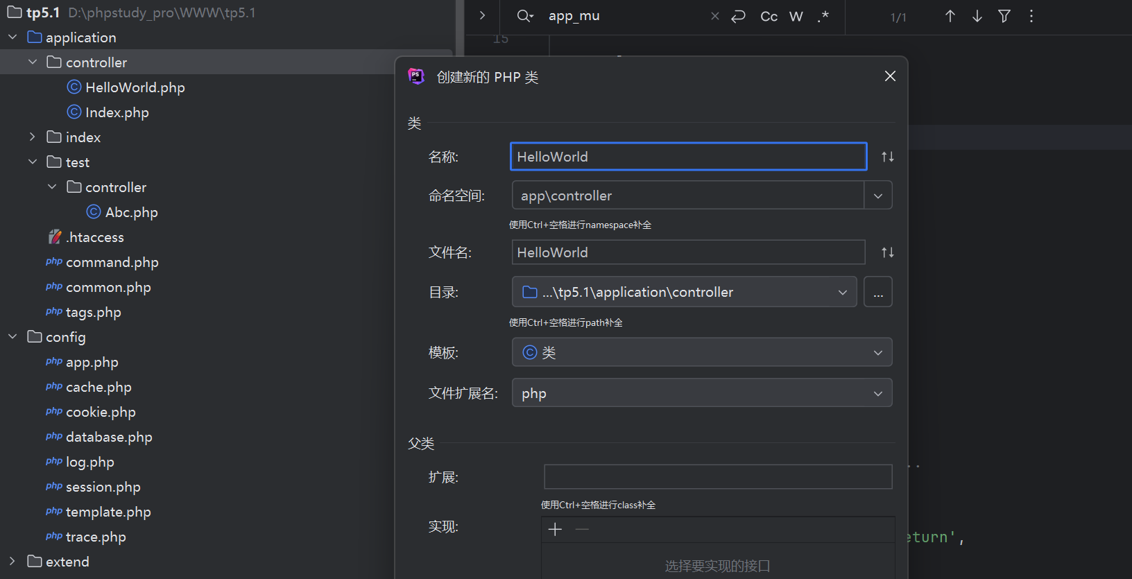The height and width of the screenshot is (579, 1132).
Task: Click the namespace field app\controller
Action: coord(688,196)
